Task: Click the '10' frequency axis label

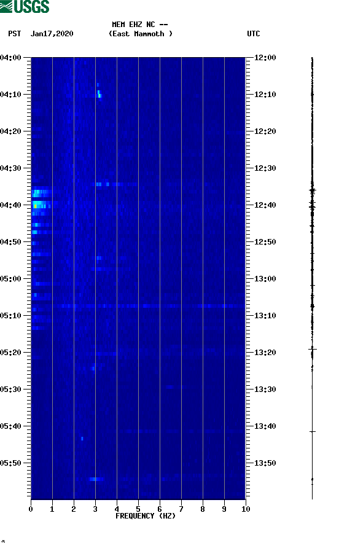Action: coord(246,509)
